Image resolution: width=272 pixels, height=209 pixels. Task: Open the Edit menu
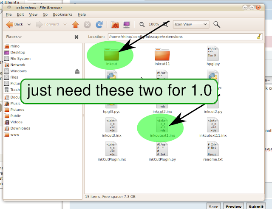click(x=20, y=14)
